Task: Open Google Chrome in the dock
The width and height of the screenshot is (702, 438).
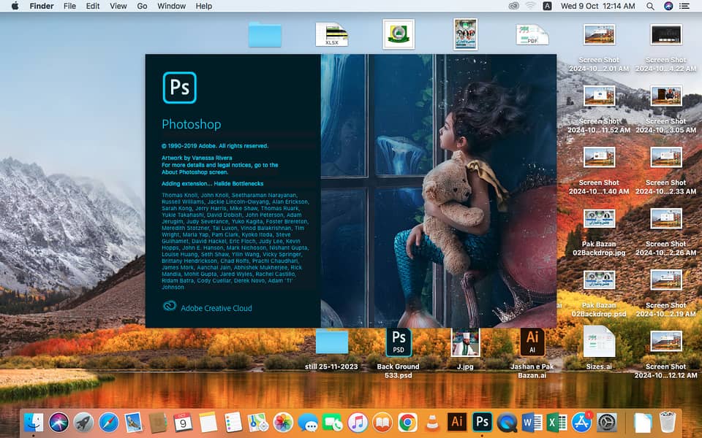Action: (x=407, y=422)
